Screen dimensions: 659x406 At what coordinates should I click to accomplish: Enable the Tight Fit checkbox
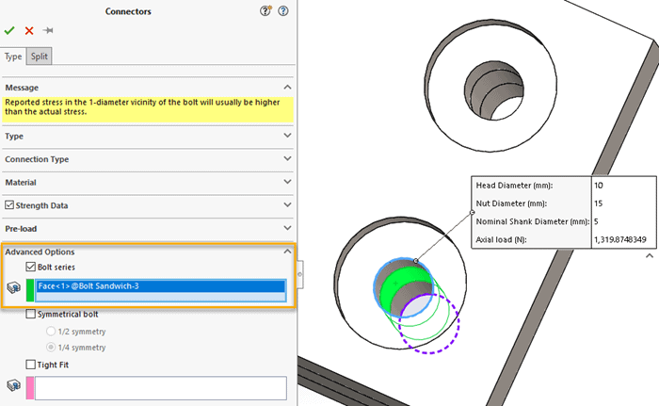[x=31, y=364]
